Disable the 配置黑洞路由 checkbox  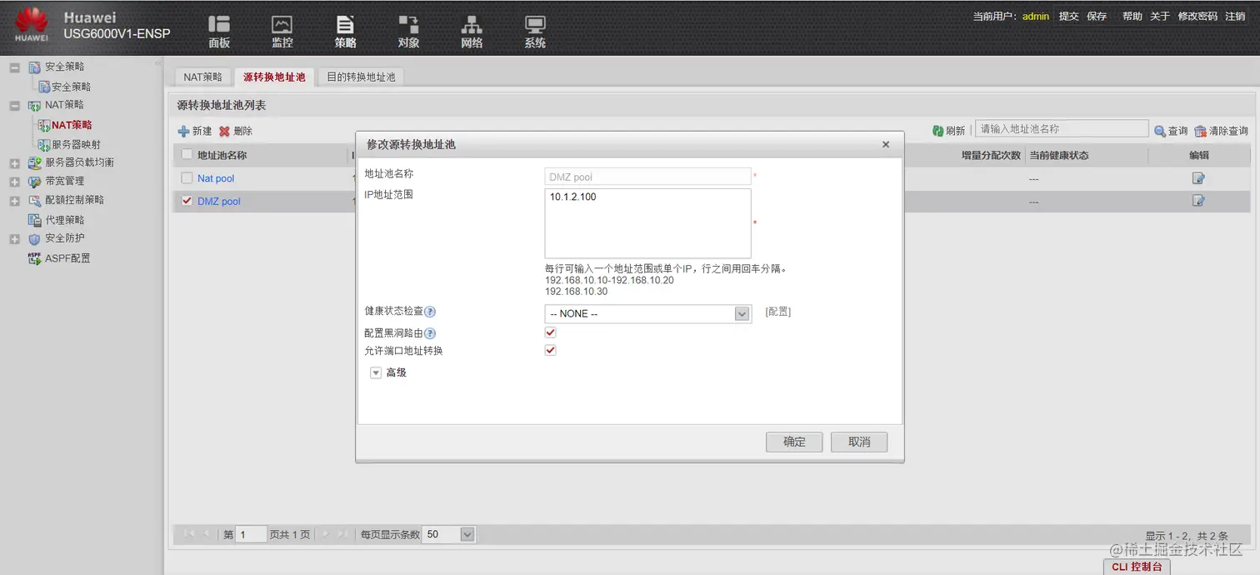(x=549, y=332)
